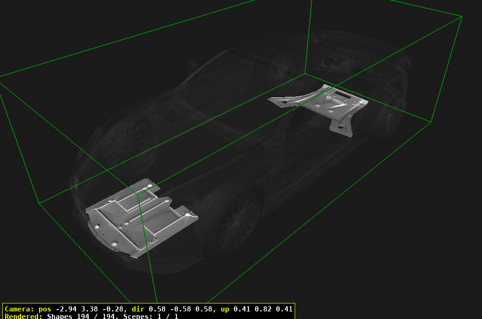Click the yellow 'Rendered:' label
This screenshot has height=319, width=482.
pos(24,316)
